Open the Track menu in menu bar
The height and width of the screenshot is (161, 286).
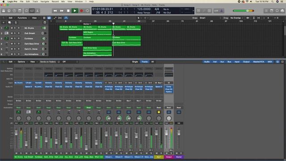35,1
